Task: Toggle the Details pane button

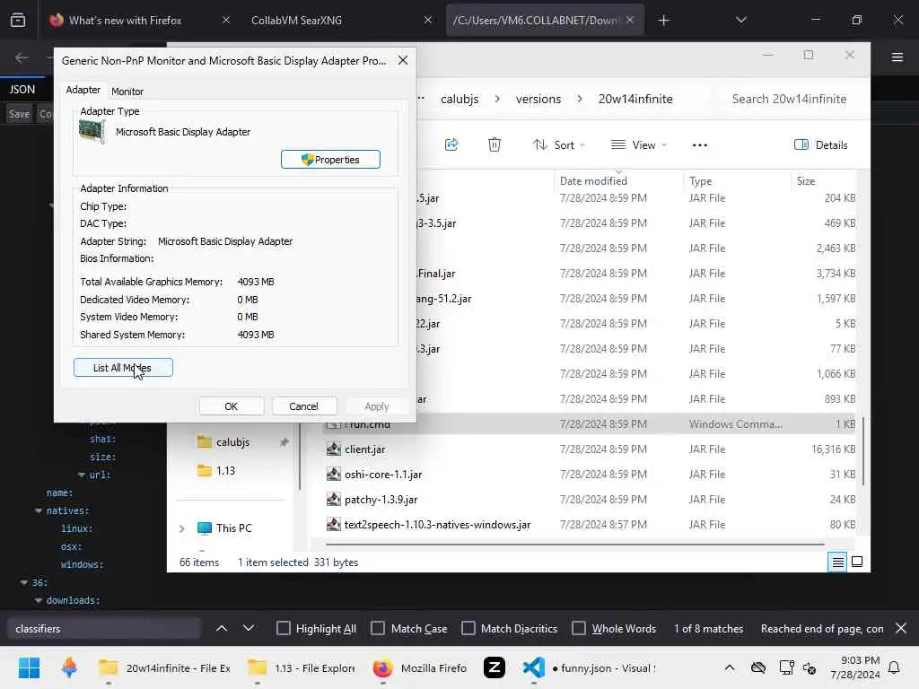Action: (820, 144)
